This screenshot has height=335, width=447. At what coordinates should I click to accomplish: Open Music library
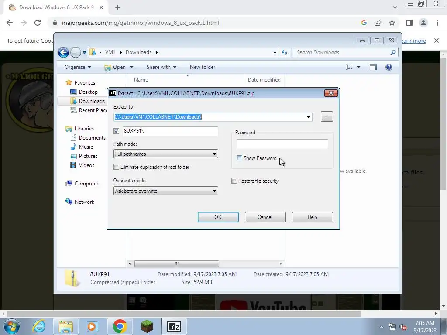pos(86,147)
